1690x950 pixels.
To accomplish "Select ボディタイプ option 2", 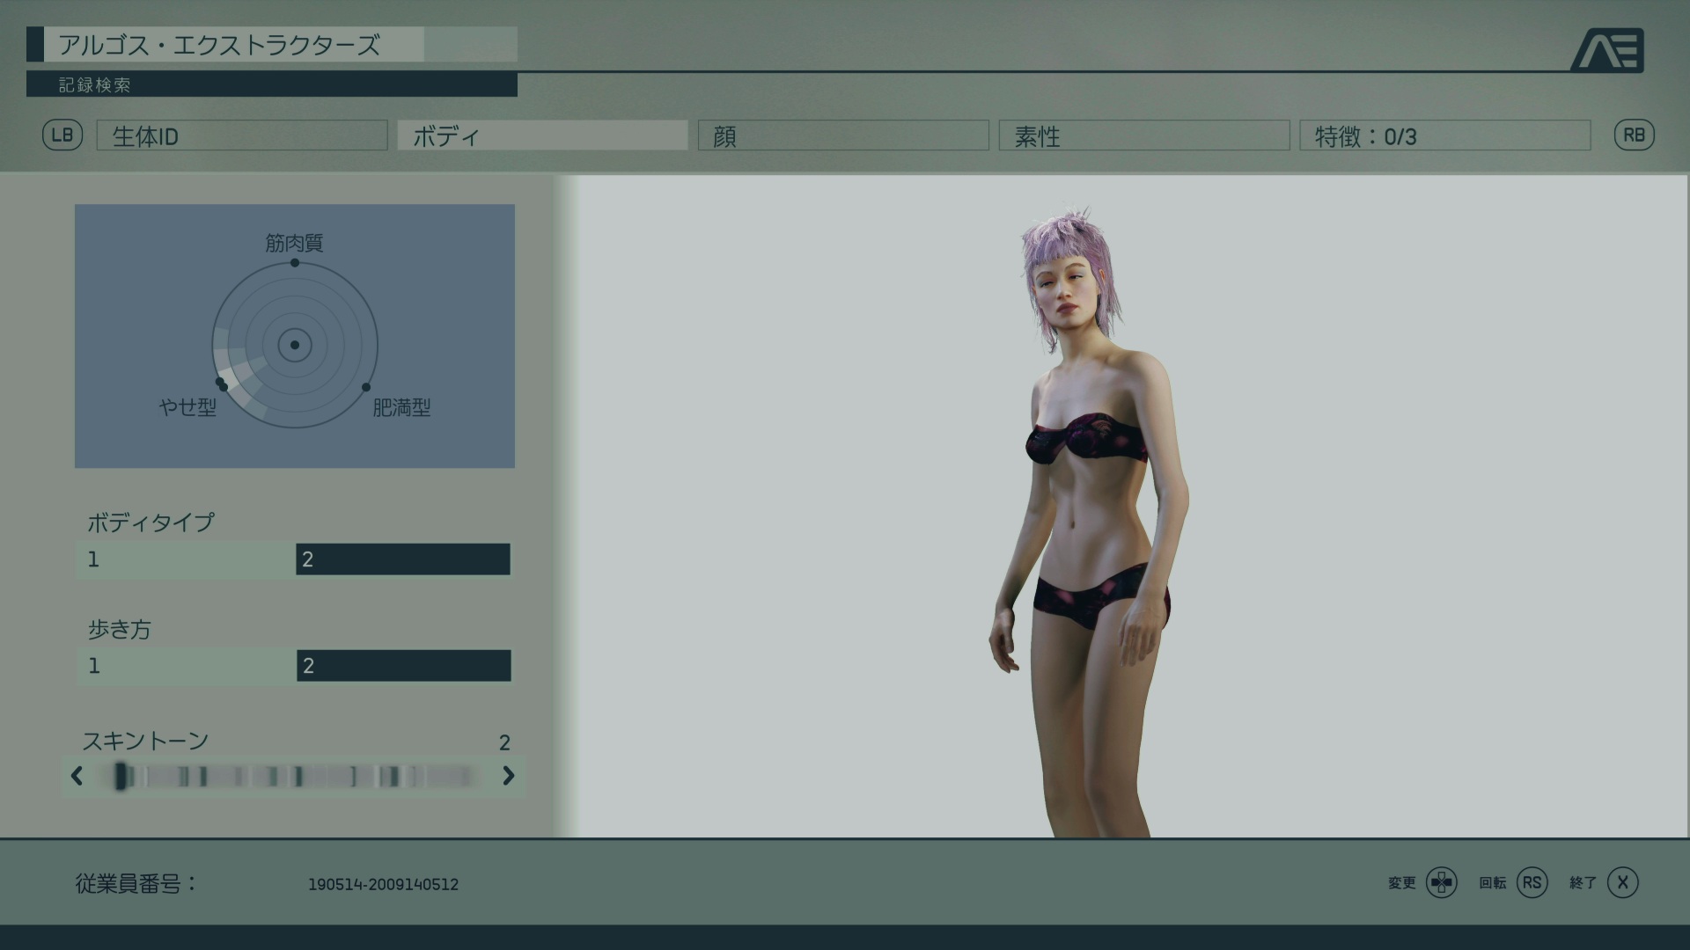I will tap(403, 559).
